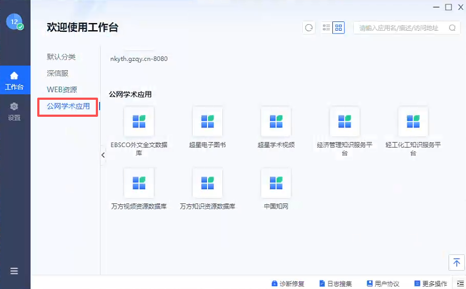Screen dimensions: 466x289
Task: Select WEB资源 category
Action: tap(62, 89)
